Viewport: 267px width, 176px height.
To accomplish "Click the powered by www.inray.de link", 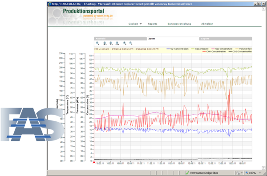I will click(98, 16).
